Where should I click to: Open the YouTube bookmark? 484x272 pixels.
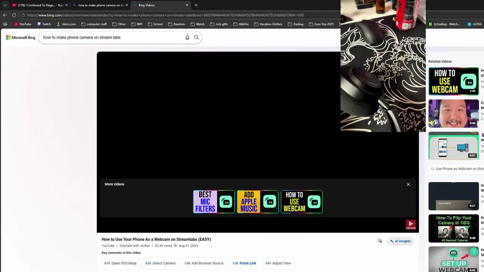pyautogui.click(x=22, y=24)
